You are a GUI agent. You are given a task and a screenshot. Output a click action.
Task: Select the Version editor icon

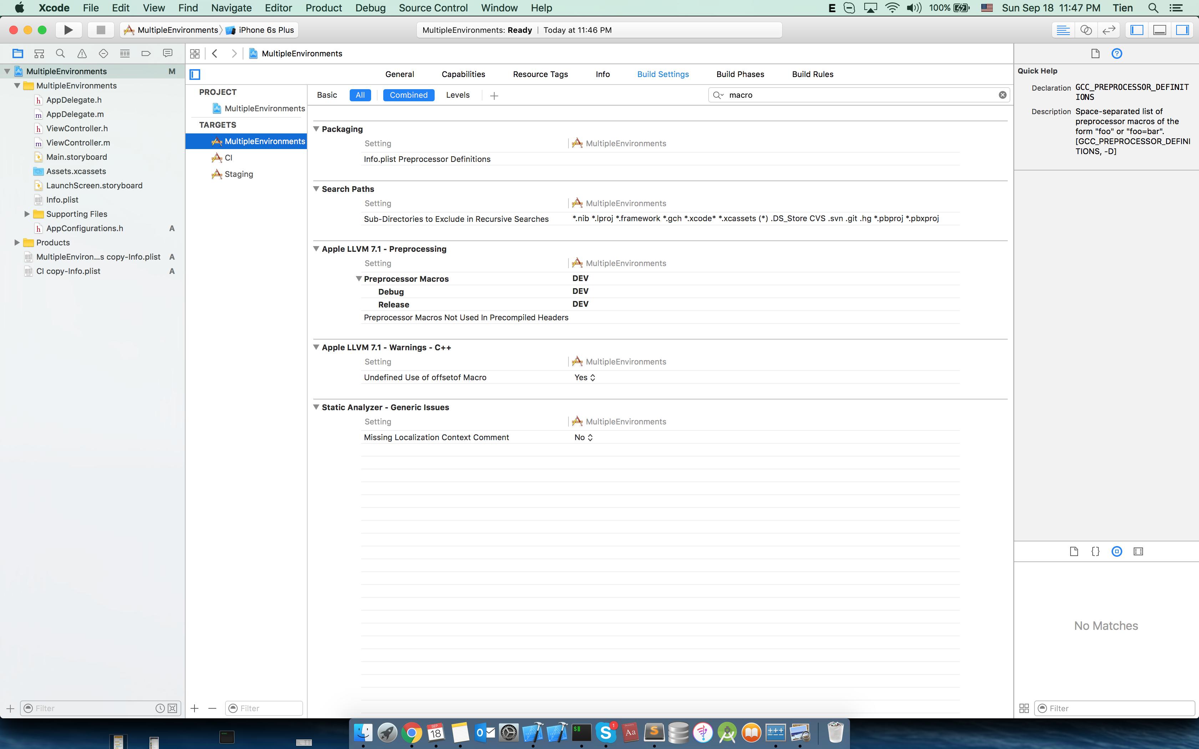[1108, 30]
